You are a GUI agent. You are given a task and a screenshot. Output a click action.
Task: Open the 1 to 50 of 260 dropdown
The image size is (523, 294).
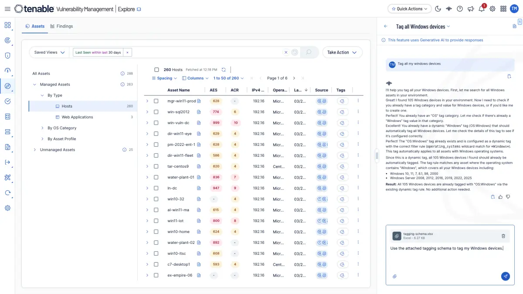[x=228, y=78]
